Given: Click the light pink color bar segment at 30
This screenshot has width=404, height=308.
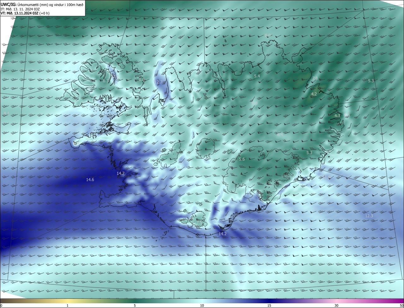Looking at the screenshot, I should click(336, 301).
